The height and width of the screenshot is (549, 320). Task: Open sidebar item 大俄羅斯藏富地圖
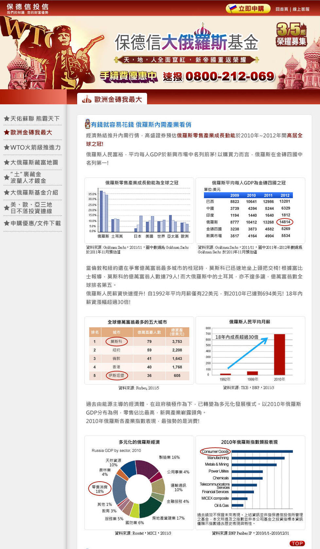pos(34,163)
